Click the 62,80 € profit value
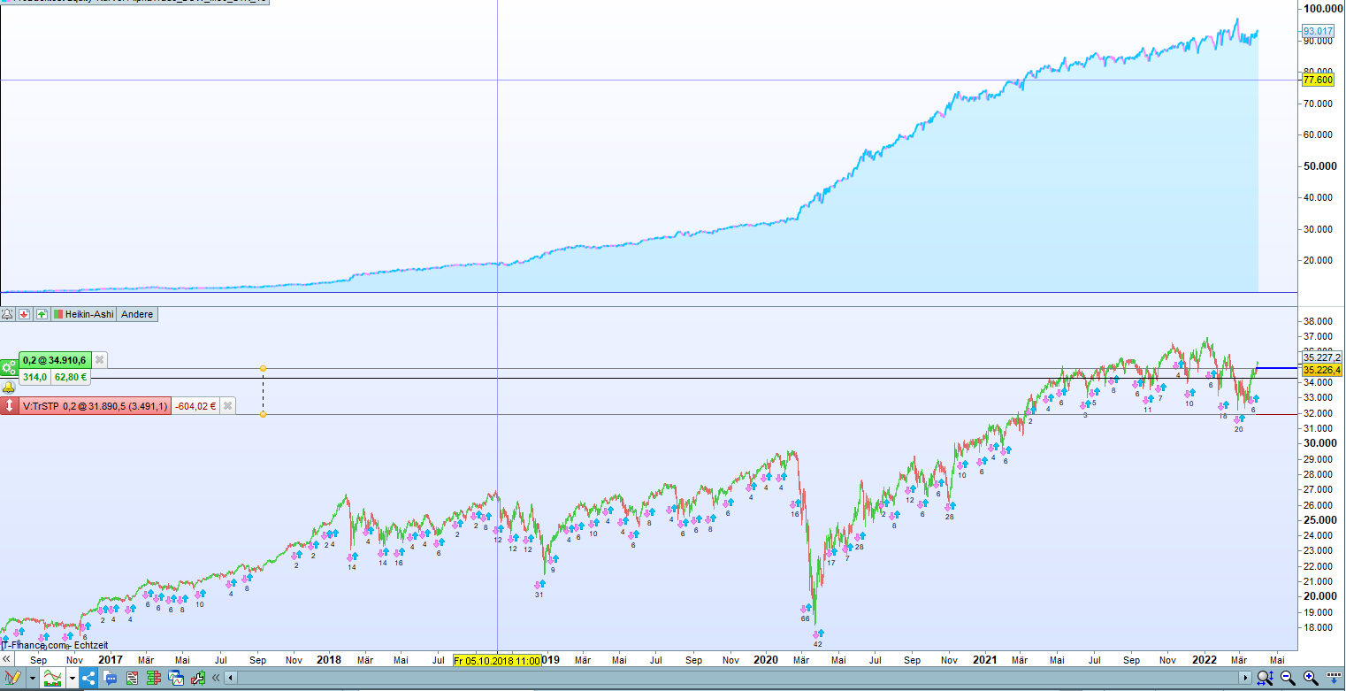The image size is (1346, 691). click(x=72, y=377)
